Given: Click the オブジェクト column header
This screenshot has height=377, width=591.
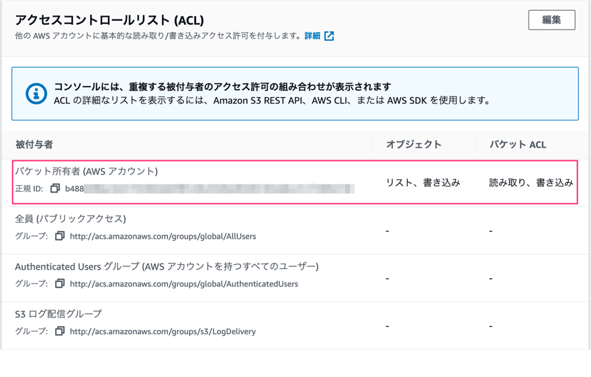Looking at the screenshot, I should click(x=414, y=144).
